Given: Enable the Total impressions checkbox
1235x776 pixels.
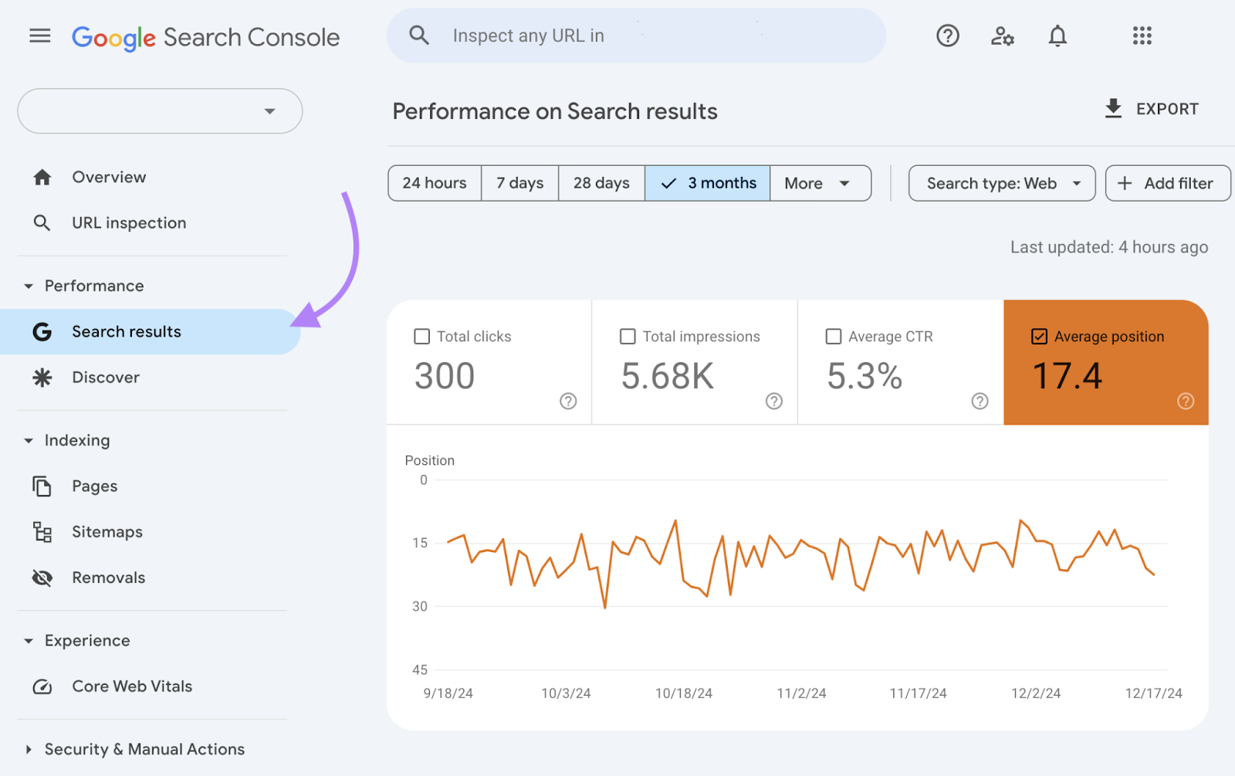Looking at the screenshot, I should [x=628, y=337].
